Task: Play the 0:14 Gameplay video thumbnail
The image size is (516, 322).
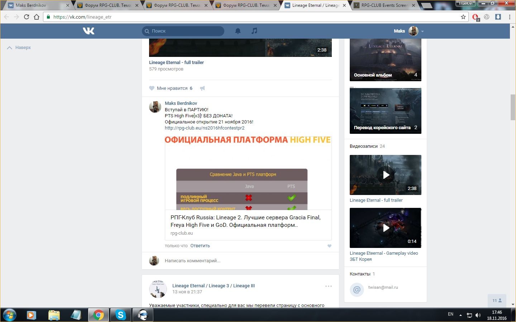Action: coord(386,228)
